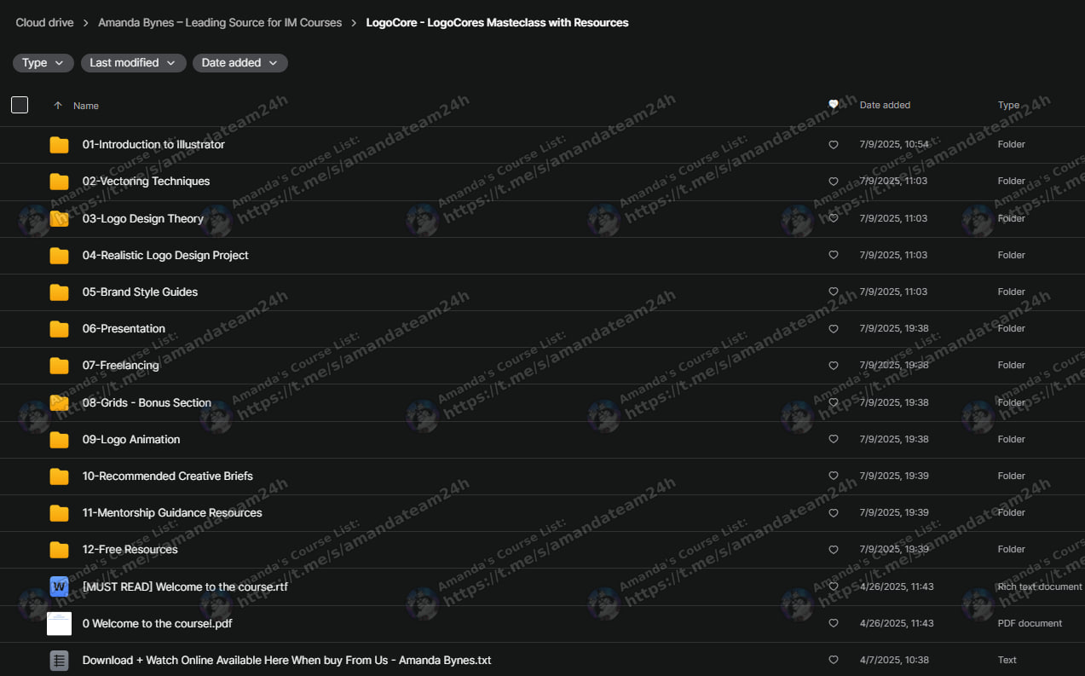Open the Last modified filter dropdown

click(133, 62)
